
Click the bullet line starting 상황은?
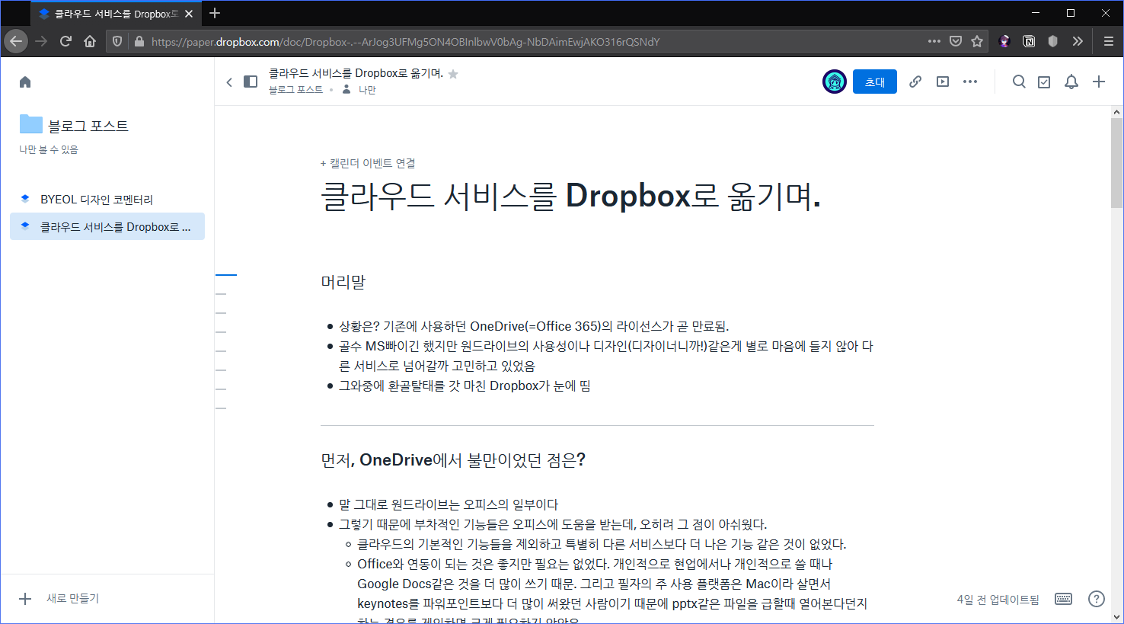(534, 326)
